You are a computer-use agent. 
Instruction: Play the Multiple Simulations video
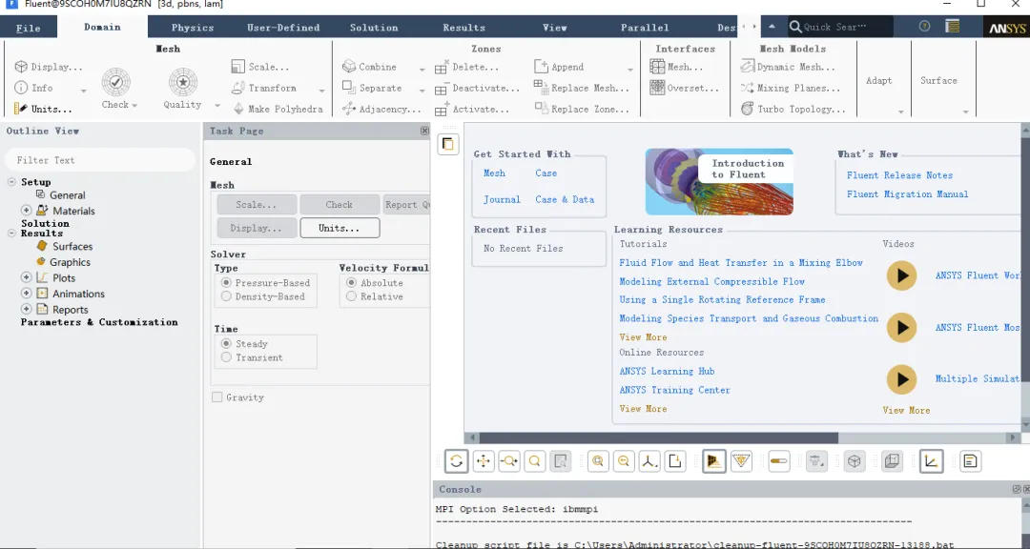tap(901, 379)
